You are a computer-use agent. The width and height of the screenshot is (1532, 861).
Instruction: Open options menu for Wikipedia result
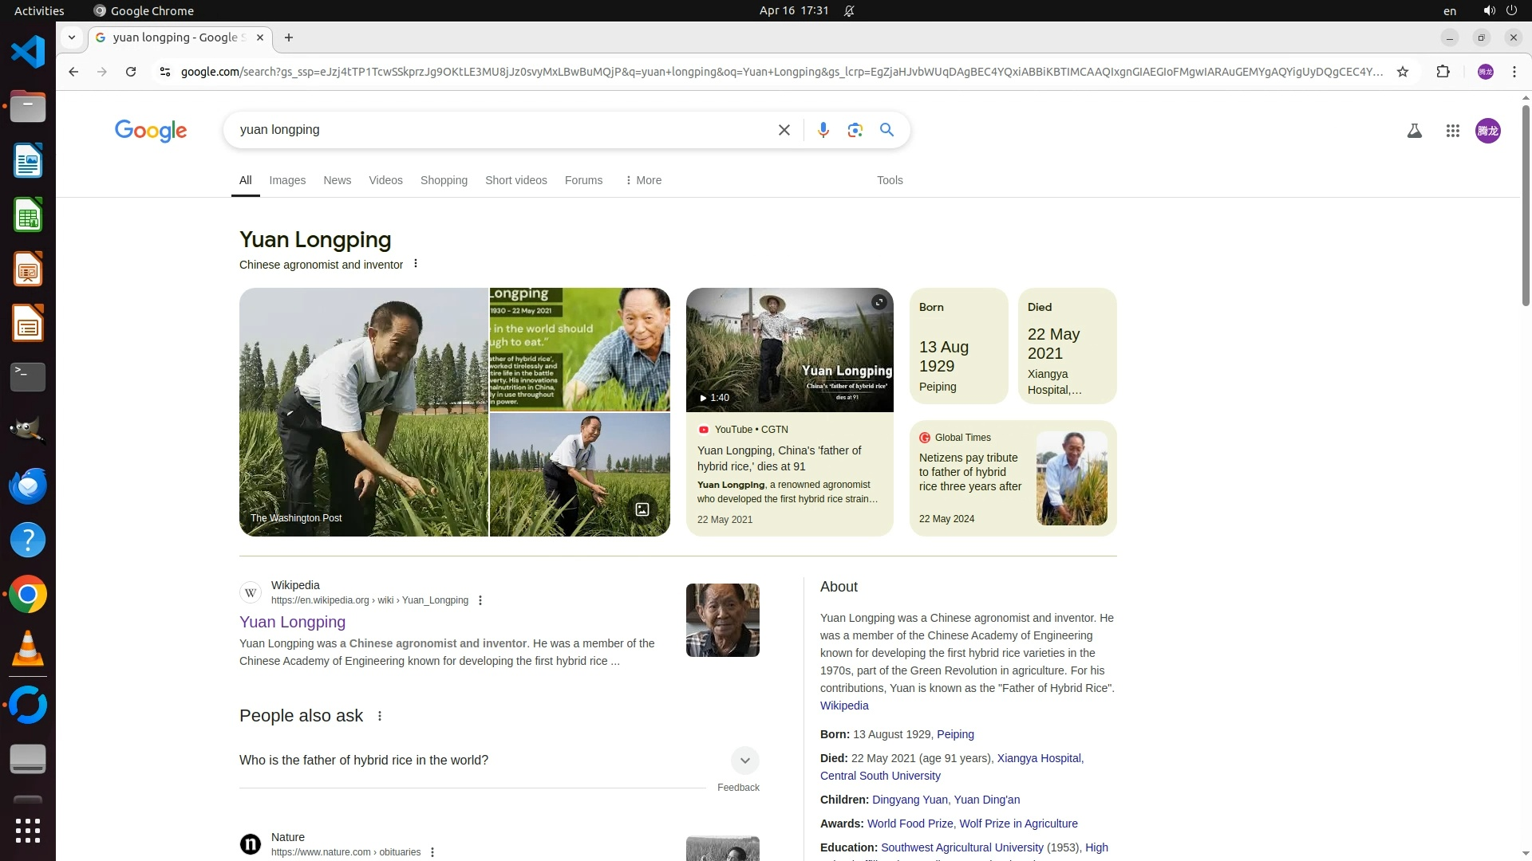tap(480, 600)
